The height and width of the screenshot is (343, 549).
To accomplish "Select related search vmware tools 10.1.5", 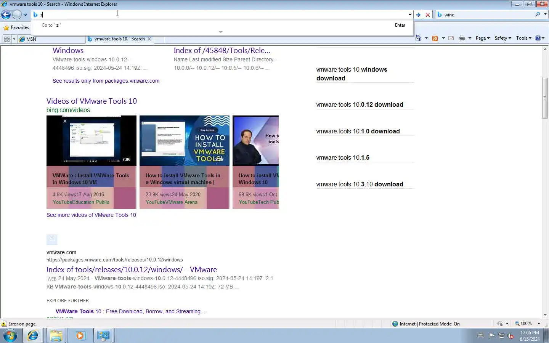I will [343, 157].
